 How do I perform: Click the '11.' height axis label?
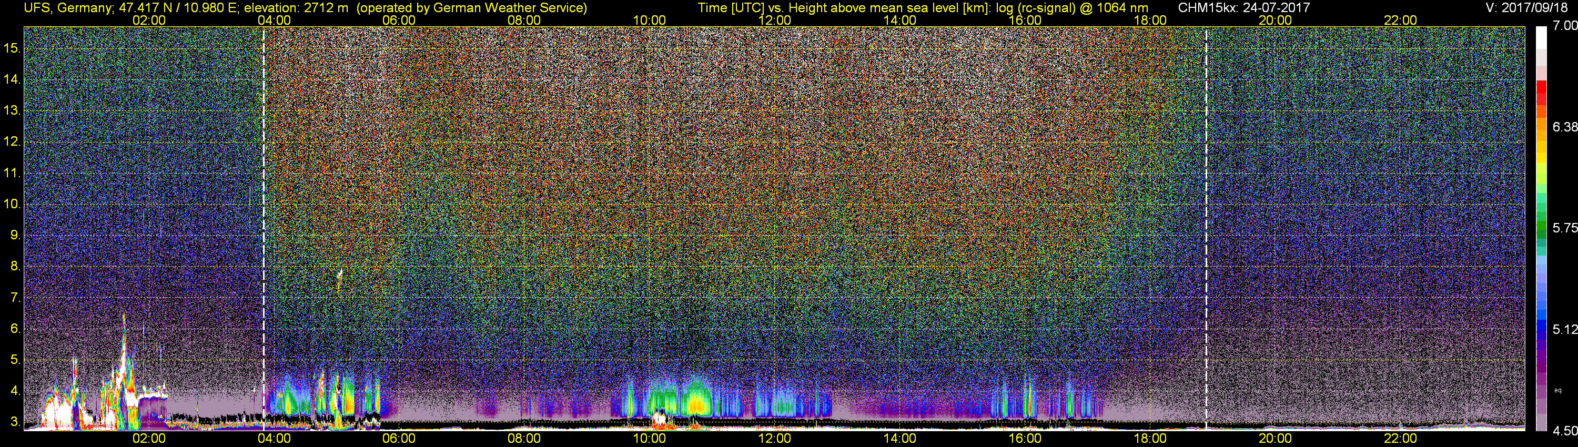pyautogui.click(x=12, y=172)
